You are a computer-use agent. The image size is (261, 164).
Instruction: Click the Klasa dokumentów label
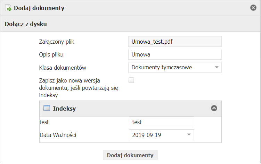coord(63,67)
